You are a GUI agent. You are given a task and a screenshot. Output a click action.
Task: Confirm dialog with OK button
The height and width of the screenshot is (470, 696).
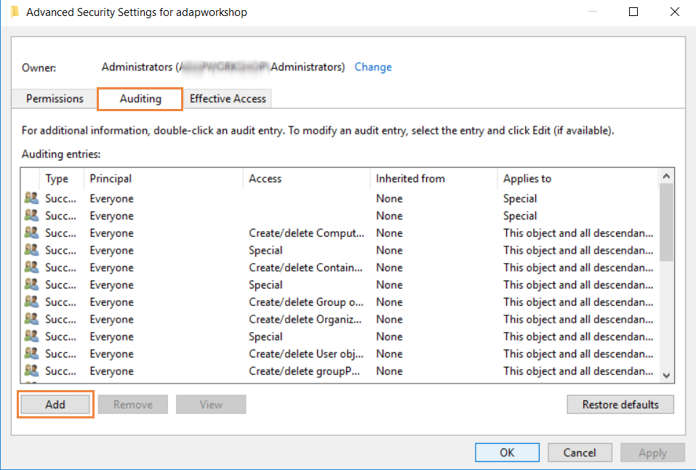point(507,453)
